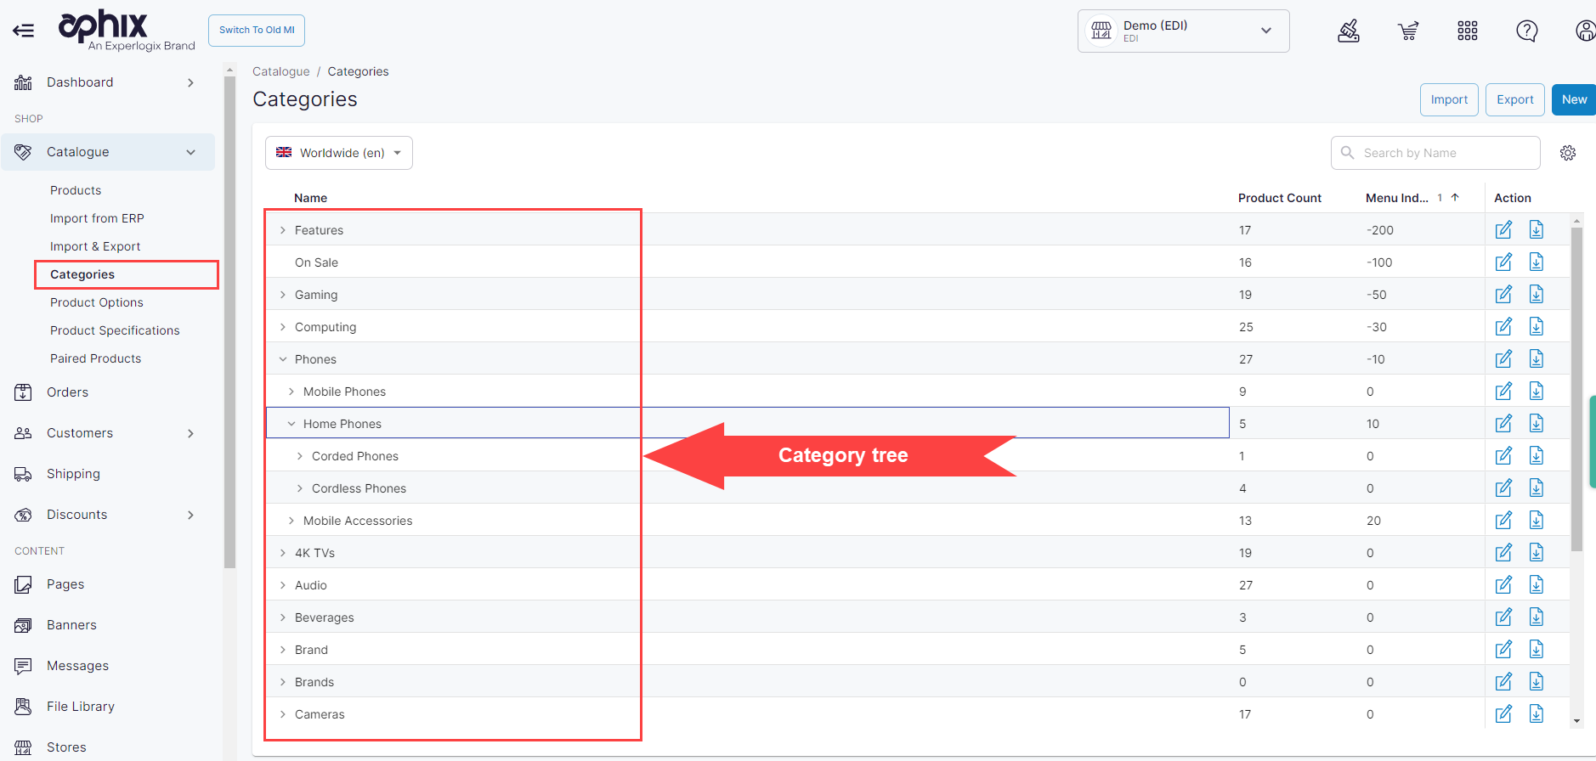Open the shopping cart icon in header
1596x761 pixels.
point(1408,31)
